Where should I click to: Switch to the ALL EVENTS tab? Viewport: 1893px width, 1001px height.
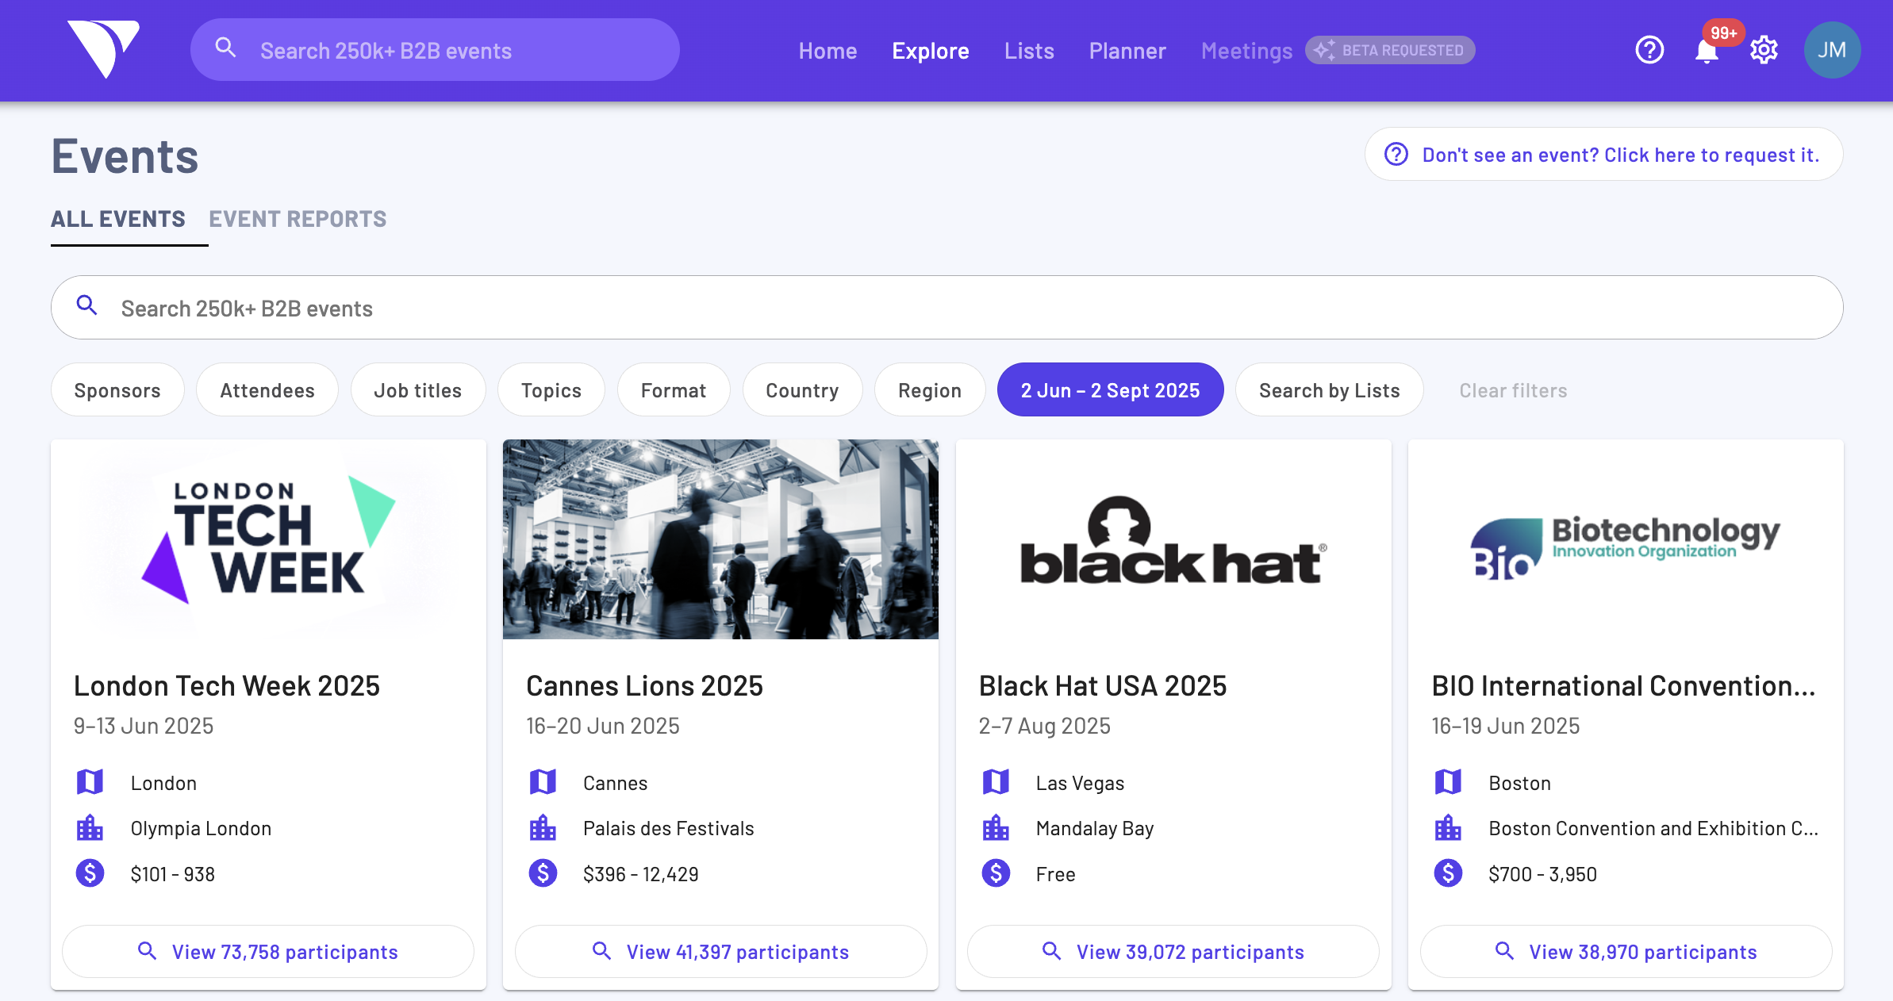tap(118, 219)
